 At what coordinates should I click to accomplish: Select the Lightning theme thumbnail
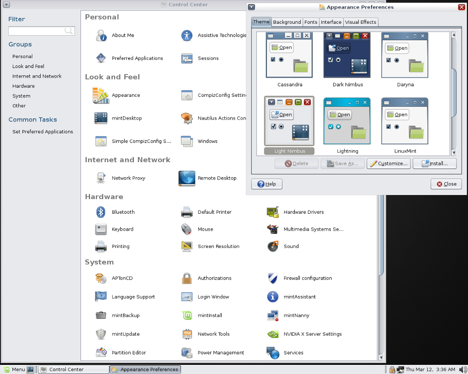[347, 121]
